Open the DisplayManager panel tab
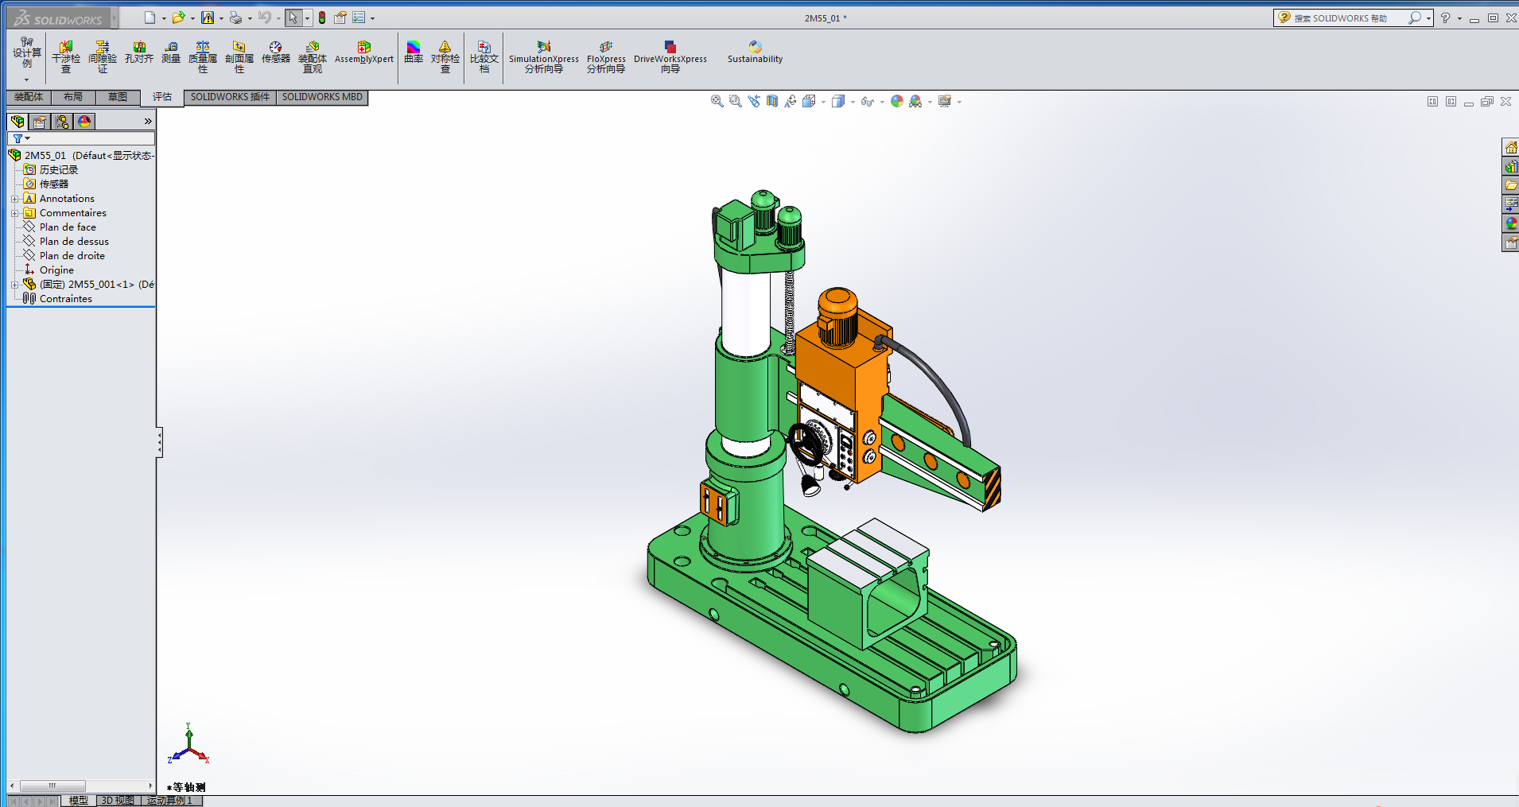 [x=84, y=121]
